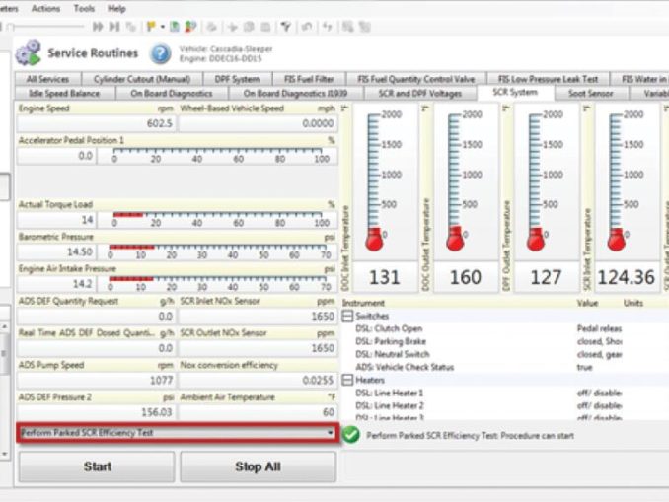Click the undo arrow toolbar icon
Screen dimensions: 669x502
[x=307, y=27]
